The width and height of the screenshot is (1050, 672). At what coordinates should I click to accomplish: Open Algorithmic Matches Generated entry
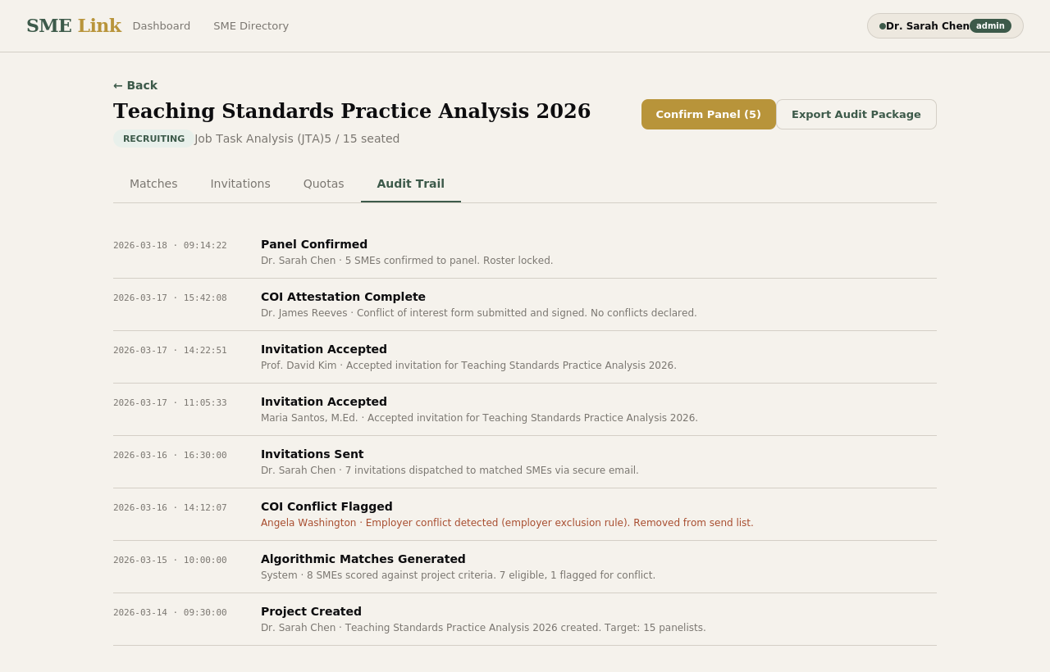pos(363,559)
